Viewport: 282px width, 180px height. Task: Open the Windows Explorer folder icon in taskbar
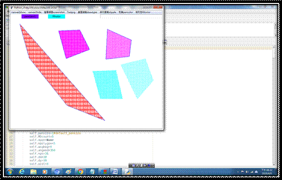coord(33,172)
